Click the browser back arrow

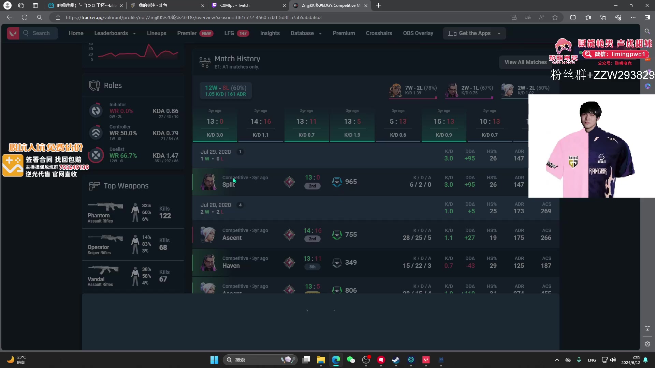coord(10,17)
